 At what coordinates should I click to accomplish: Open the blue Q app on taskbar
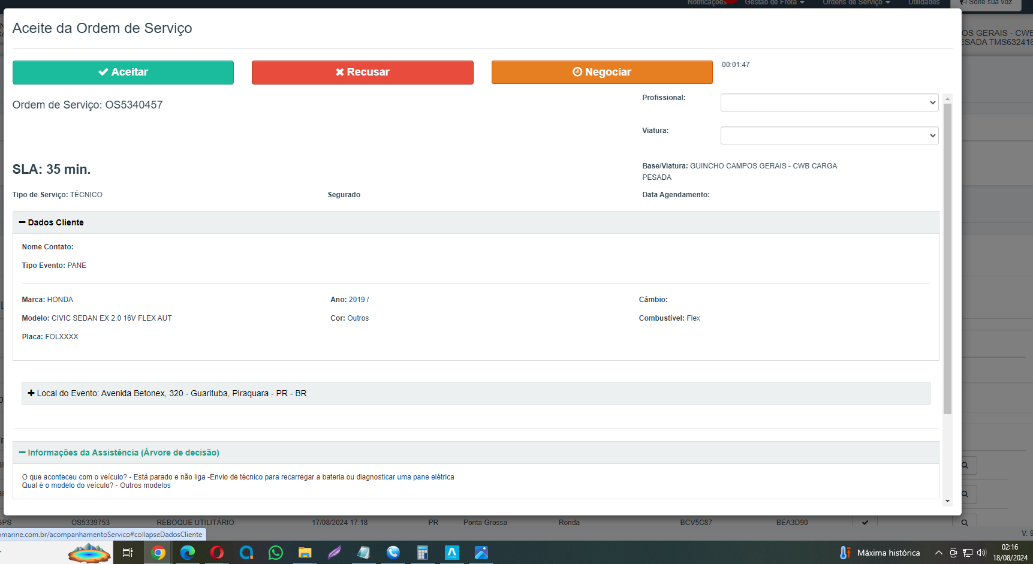point(246,553)
